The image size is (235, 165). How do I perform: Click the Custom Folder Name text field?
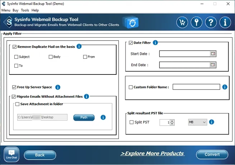click(x=196, y=87)
